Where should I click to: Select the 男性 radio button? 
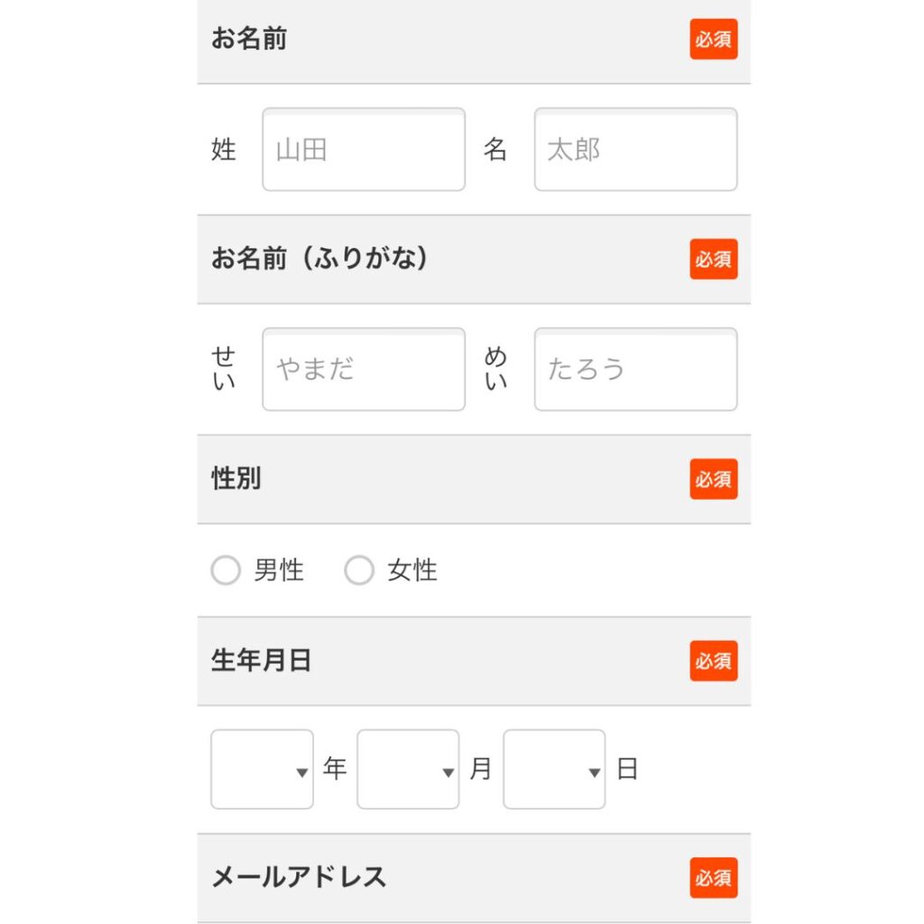226,570
